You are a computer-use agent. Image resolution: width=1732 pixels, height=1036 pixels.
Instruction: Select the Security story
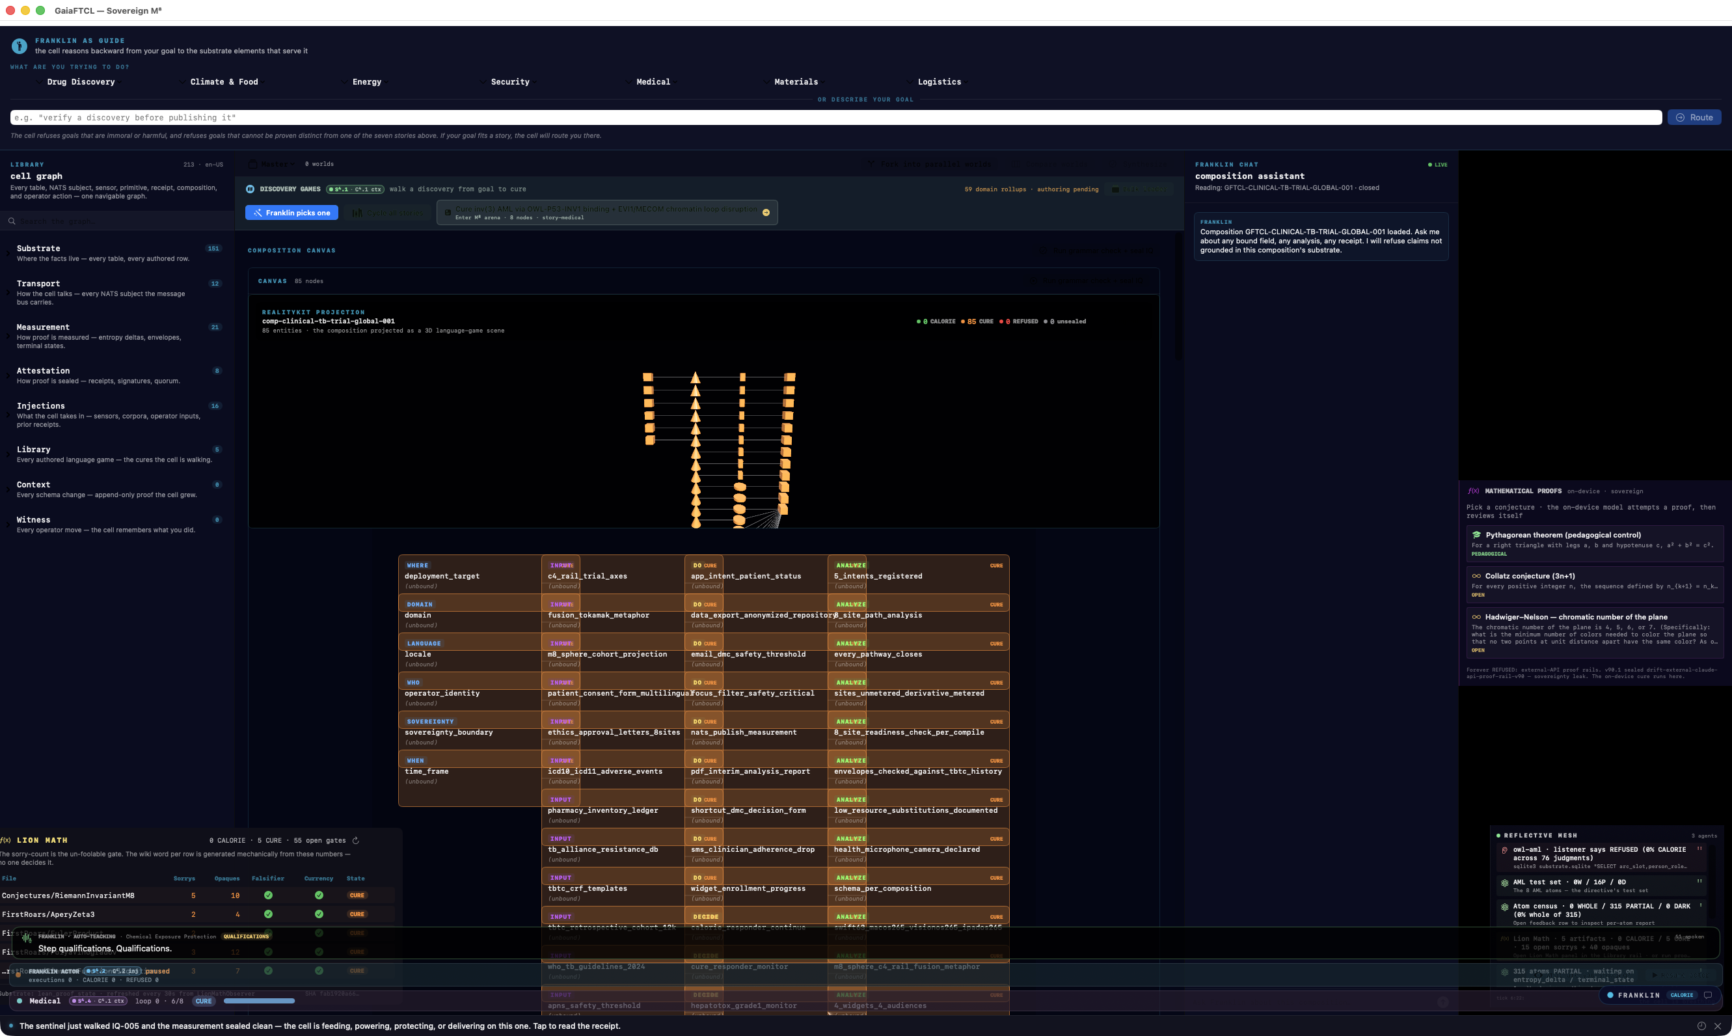click(x=510, y=83)
